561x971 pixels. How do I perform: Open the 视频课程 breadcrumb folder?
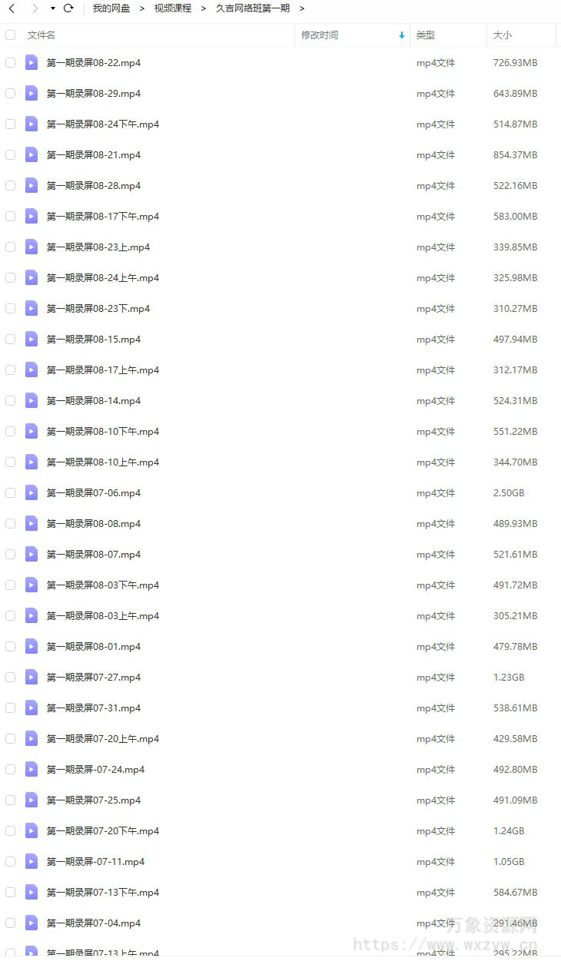click(173, 8)
